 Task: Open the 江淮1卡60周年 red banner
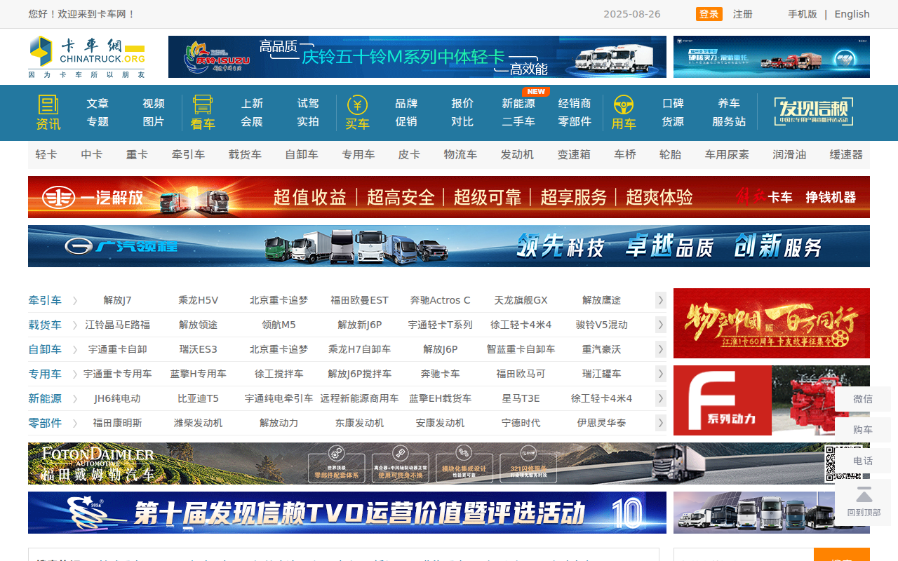[x=772, y=323]
